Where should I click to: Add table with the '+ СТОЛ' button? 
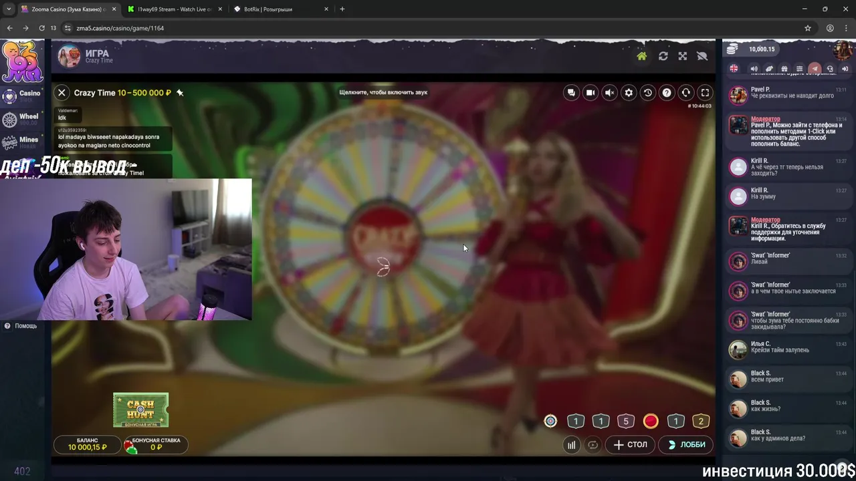click(x=630, y=444)
